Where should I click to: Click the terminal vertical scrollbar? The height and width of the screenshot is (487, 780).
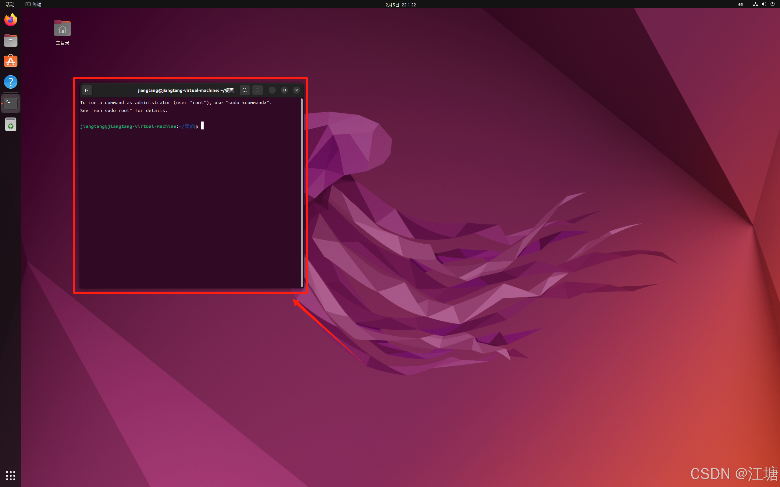click(302, 193)
